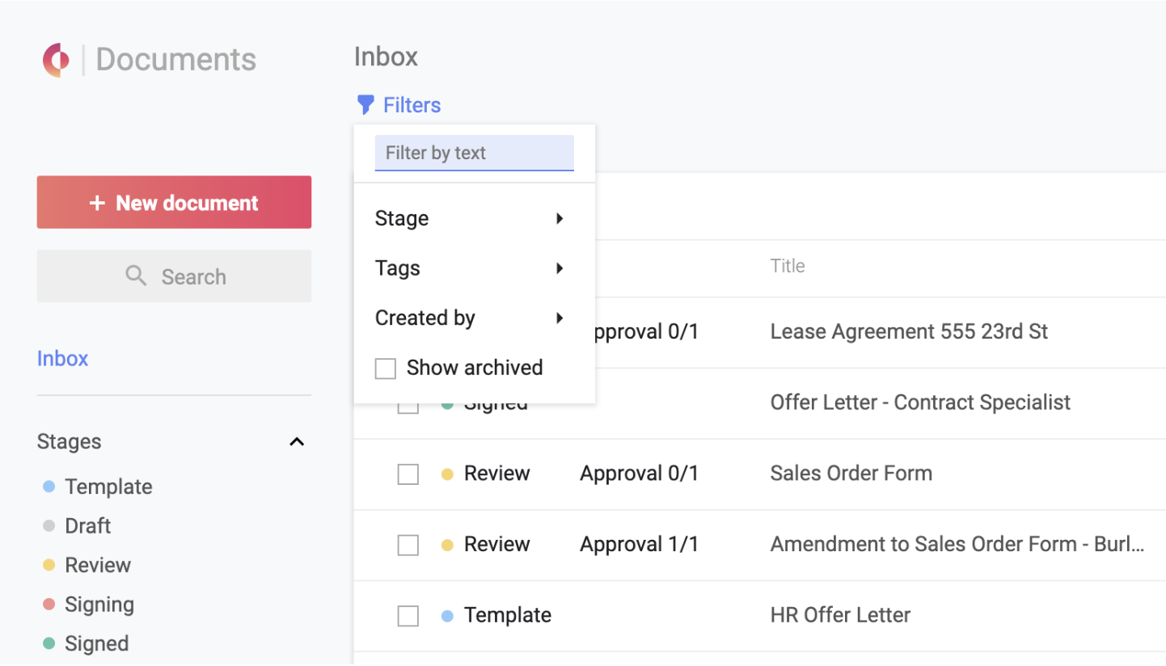Click the gray dot beside Draft stage
This screenshot has width=1166, height=666.
(x=49, y=526)
